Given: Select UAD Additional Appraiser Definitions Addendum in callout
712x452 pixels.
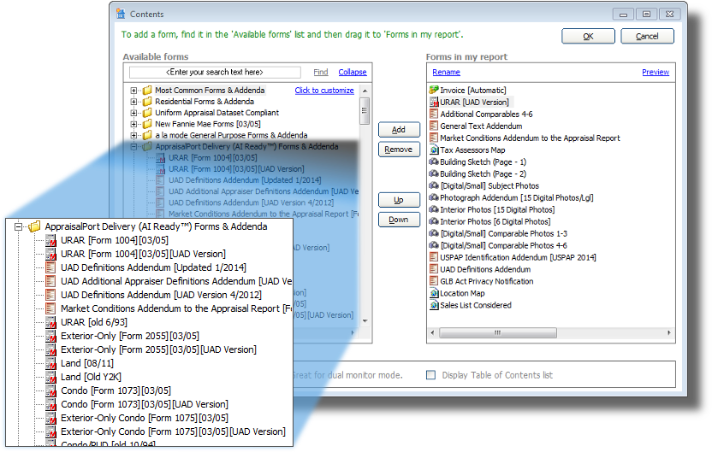Looking at the screenshot, I should tap(176, 281).
